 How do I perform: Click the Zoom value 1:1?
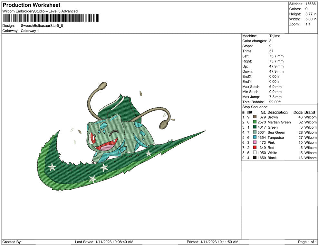point(308,24)
